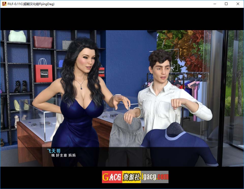Viewport: 244px width, 189px height.
Task: Click the black boots on the shelf
Action: (x=21, y=87)
